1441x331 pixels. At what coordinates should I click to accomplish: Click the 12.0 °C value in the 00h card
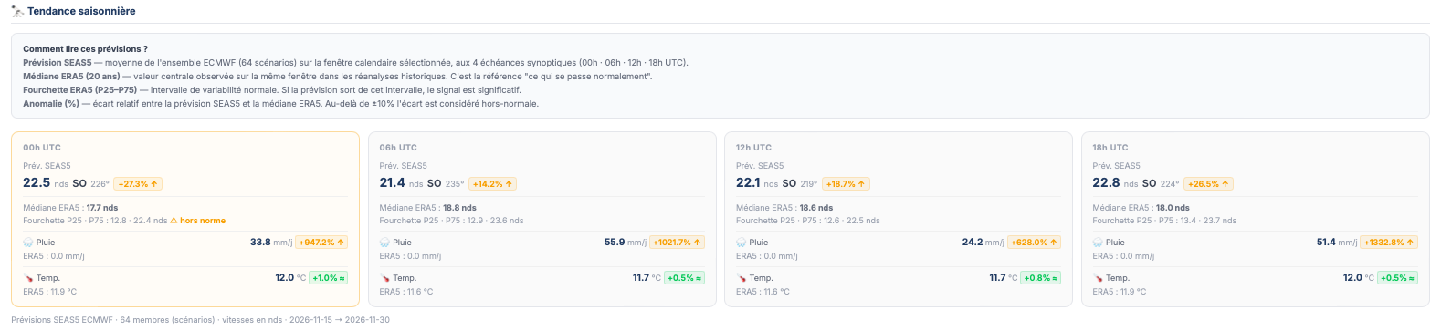pos(290,278)
